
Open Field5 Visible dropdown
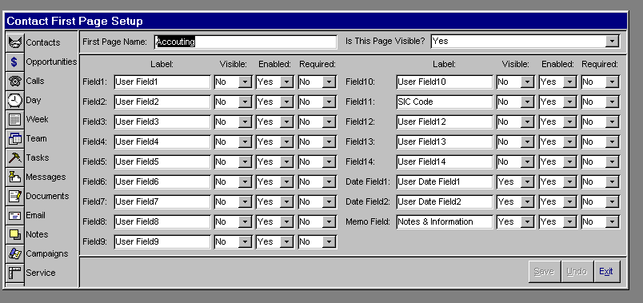tap(245, 162)
